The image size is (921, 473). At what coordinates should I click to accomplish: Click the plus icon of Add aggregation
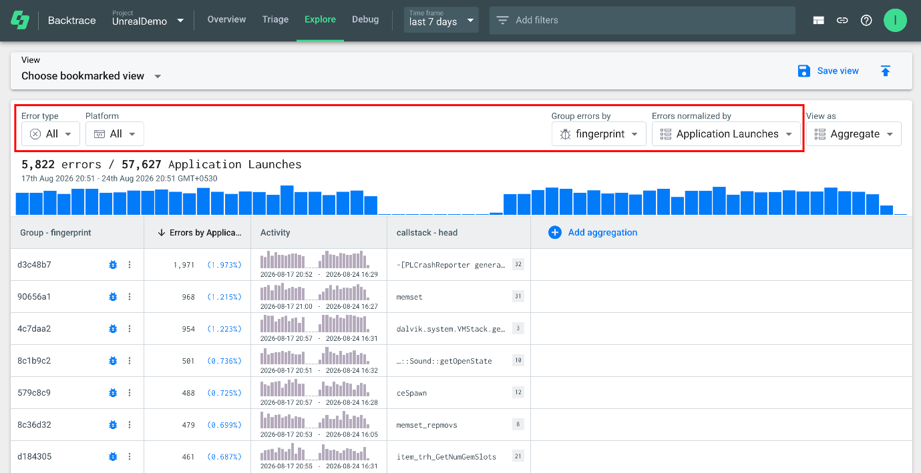[x=555, y=232]
